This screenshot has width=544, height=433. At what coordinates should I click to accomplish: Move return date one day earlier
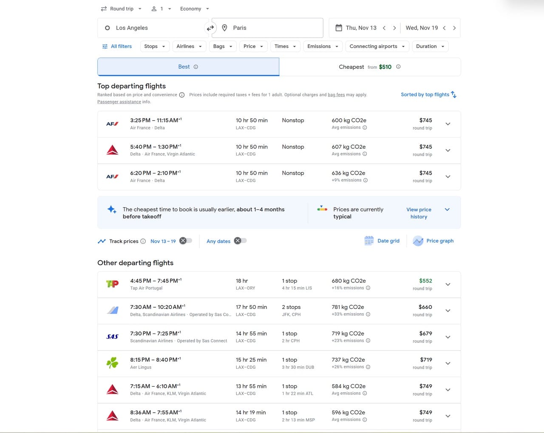[x=444, y=28]
